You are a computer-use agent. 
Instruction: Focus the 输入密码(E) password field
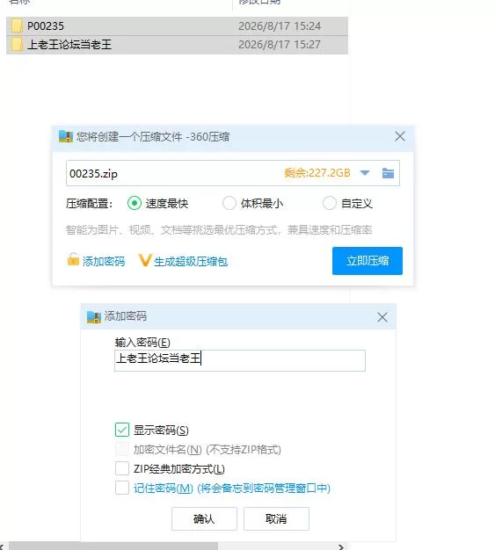240,360
